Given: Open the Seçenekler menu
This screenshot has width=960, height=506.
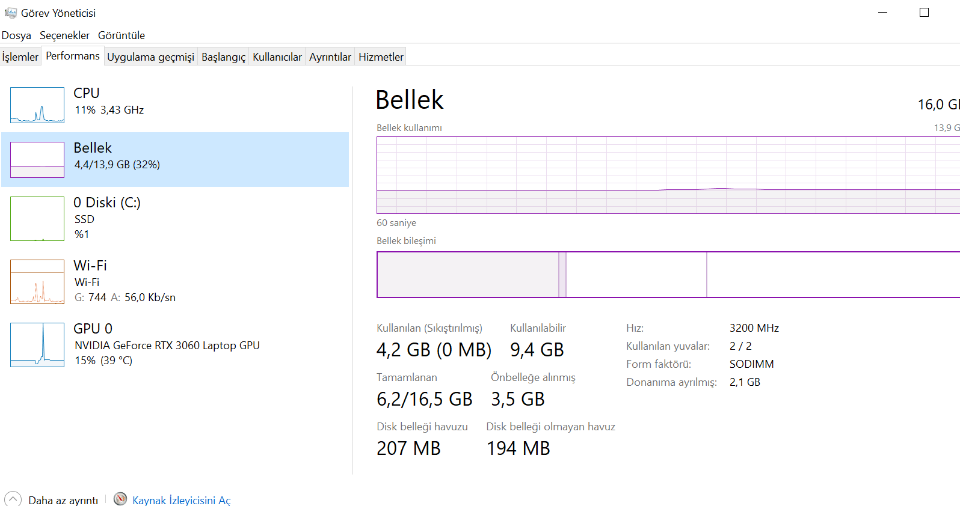Looking at the screenshot, I should coord(64,35).
